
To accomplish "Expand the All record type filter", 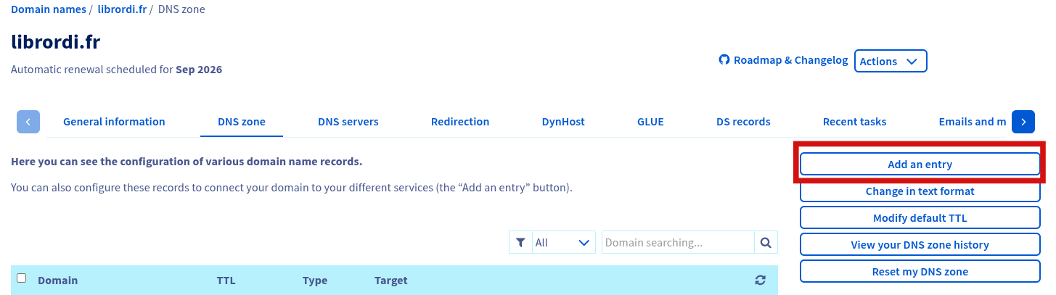I will click(563, 243).
